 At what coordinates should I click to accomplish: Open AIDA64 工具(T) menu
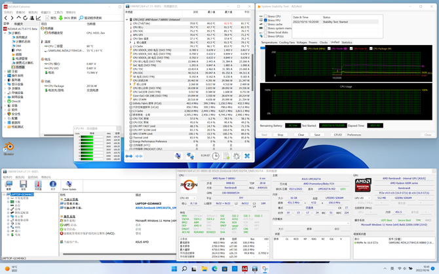point(58,12)
